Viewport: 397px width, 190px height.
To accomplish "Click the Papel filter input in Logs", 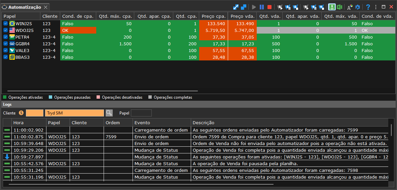I will pyautogui.click(x=141, y=113).
